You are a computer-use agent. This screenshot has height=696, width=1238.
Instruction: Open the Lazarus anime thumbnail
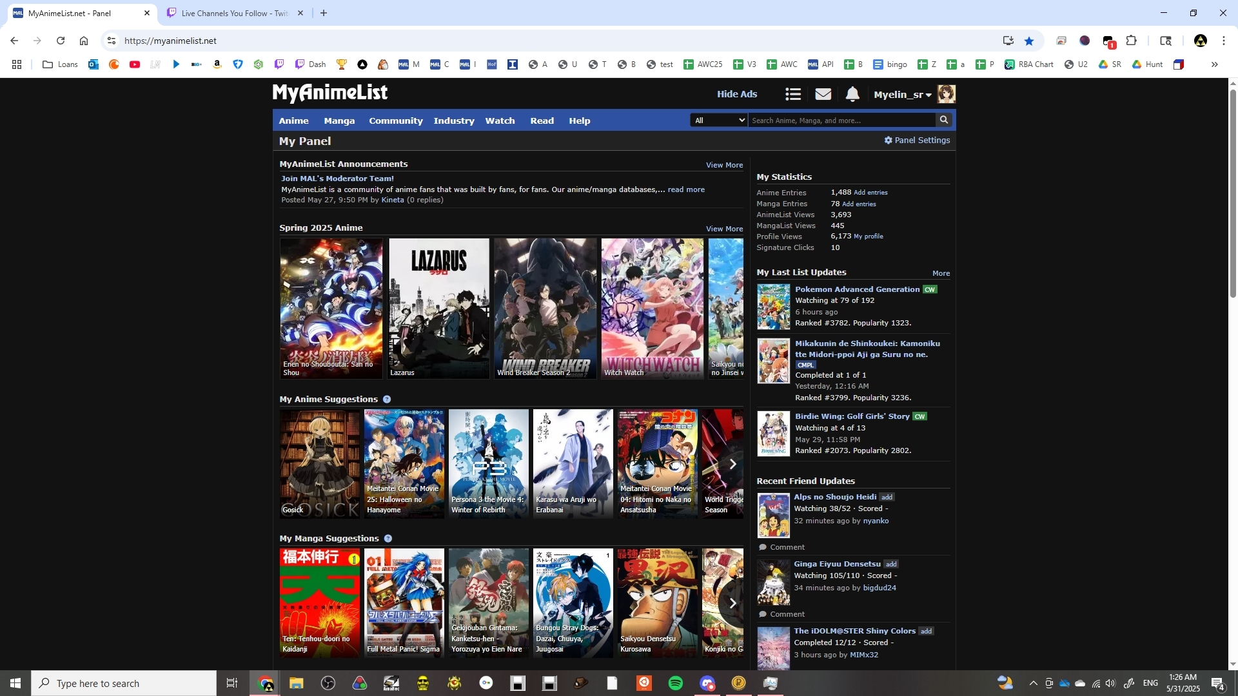pos(438,308)
